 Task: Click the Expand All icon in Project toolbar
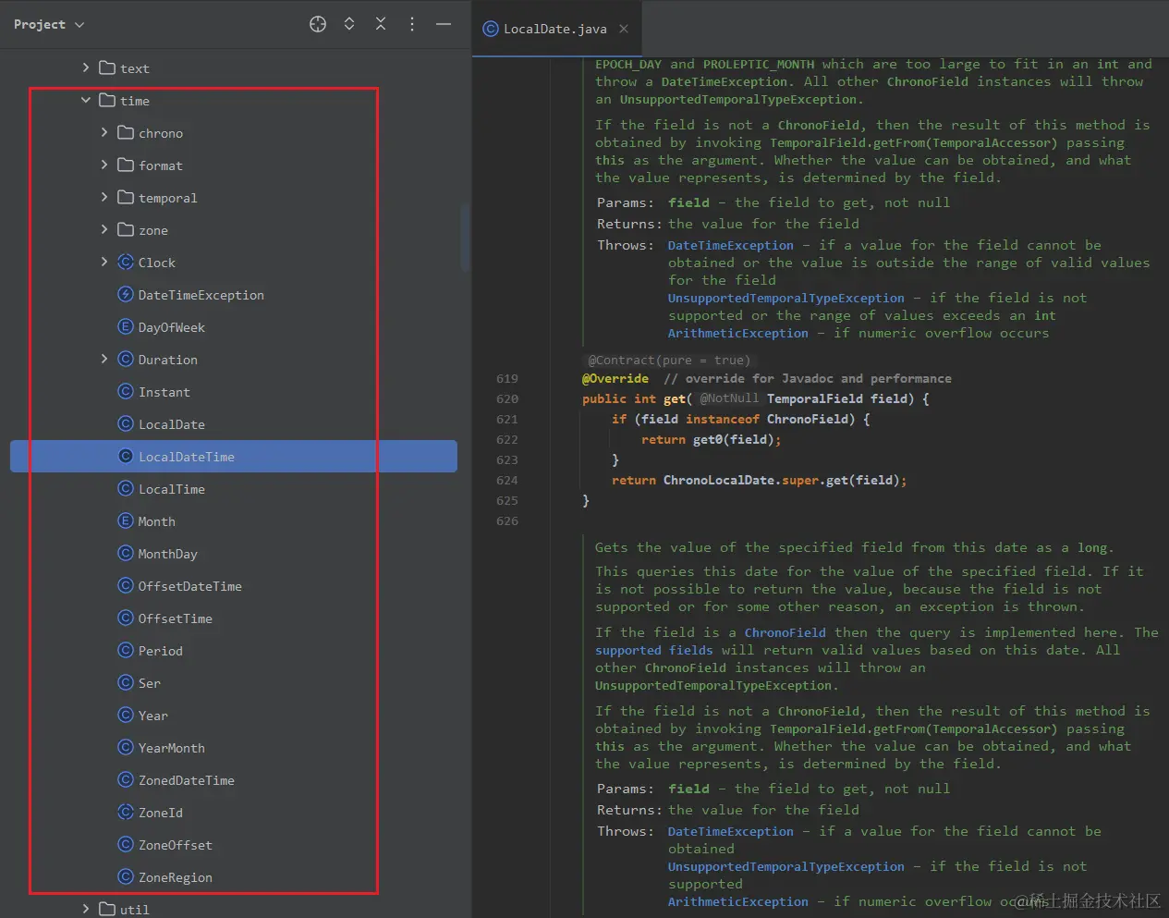(x=349, y=24)
